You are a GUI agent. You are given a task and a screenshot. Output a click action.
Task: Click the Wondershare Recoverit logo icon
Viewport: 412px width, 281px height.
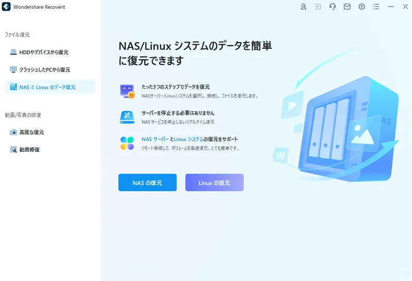click(x=6, y=7)
